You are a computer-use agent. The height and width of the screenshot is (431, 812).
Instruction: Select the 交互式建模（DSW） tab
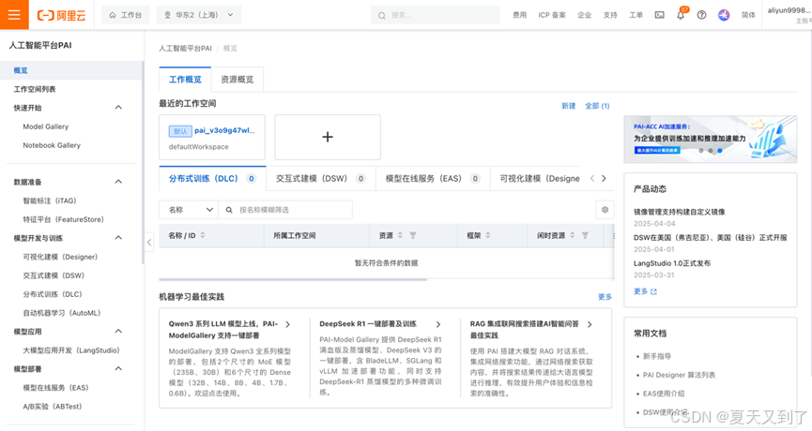(320, 179)
